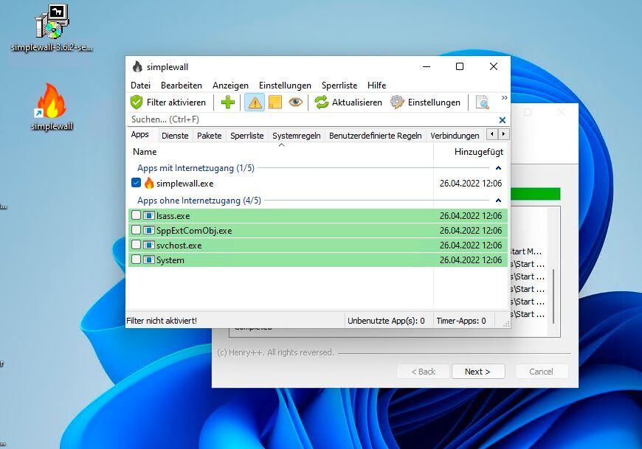
Task: Open the log viewer magnifier icon
Action: 483,102
